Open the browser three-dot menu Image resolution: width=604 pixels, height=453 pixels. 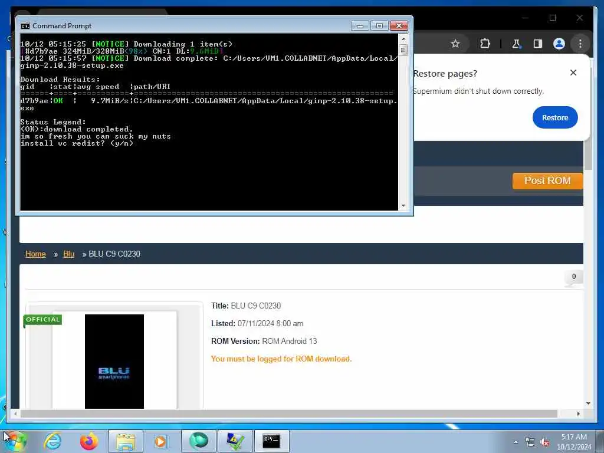[580, 44]
